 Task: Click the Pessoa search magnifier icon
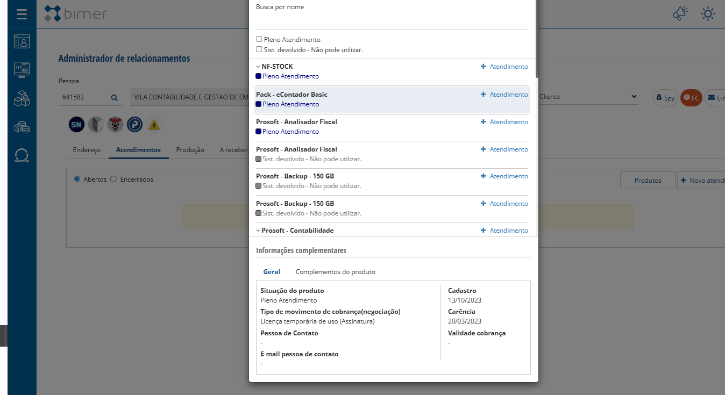coord(114,98)
